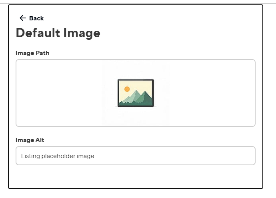Viewport: 276px width, 198px height.
Task: Click the Image Alt label
Action: pyautogui.click(x=30, y=140)
